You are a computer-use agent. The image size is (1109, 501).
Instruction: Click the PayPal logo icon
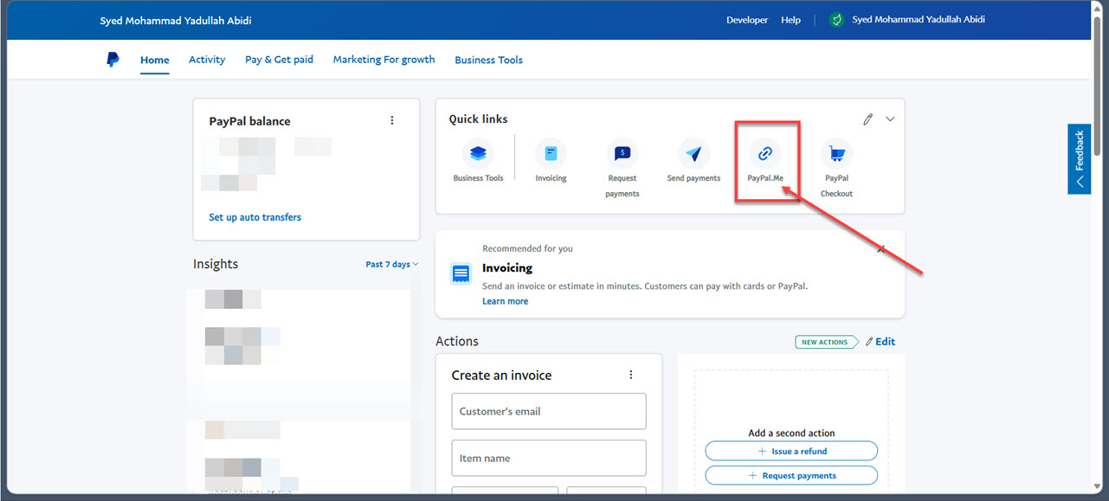click(x=113, y=60)
